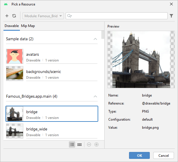Viewport: 178px width, 162px height.
Task: Confirm selection with the OK button
Action: click(139, 155)
